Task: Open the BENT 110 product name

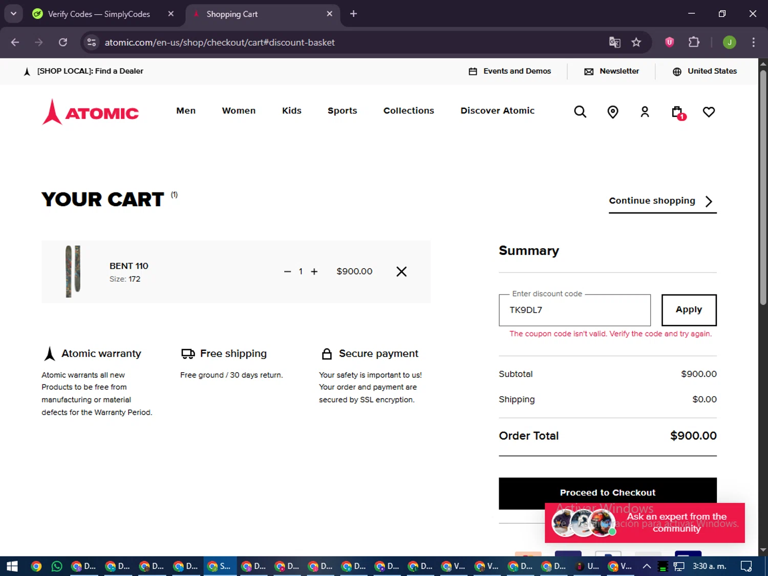Action: tap(129, 266)
